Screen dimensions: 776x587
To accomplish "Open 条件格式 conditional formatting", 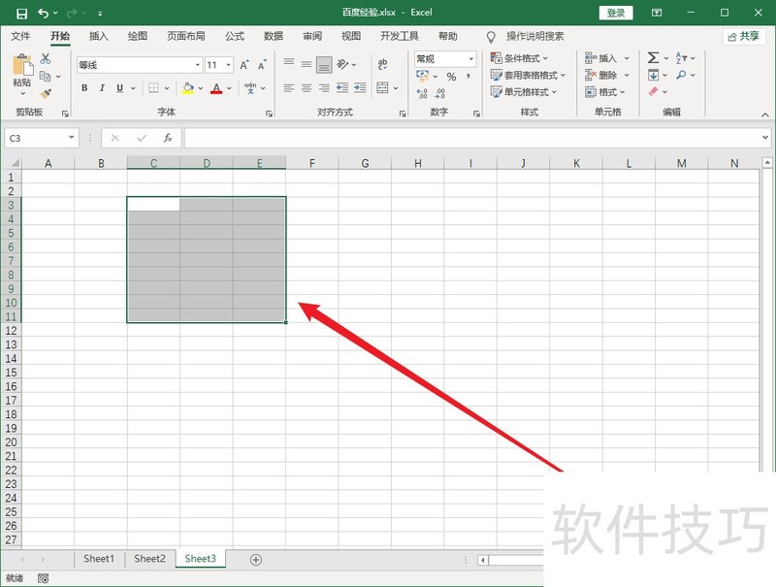I will 520,58.
